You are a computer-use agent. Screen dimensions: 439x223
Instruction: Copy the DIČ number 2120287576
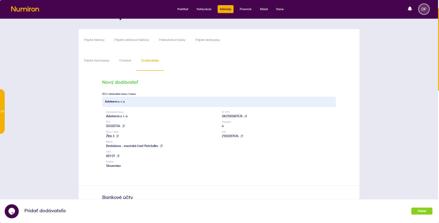pos(242,136)
